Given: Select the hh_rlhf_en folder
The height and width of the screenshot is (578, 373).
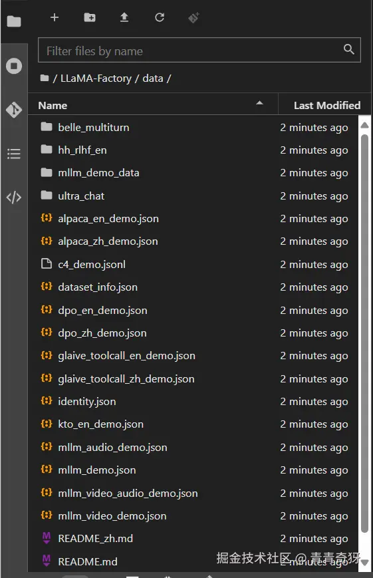Looking at the screenshot, I should (193, 150).
